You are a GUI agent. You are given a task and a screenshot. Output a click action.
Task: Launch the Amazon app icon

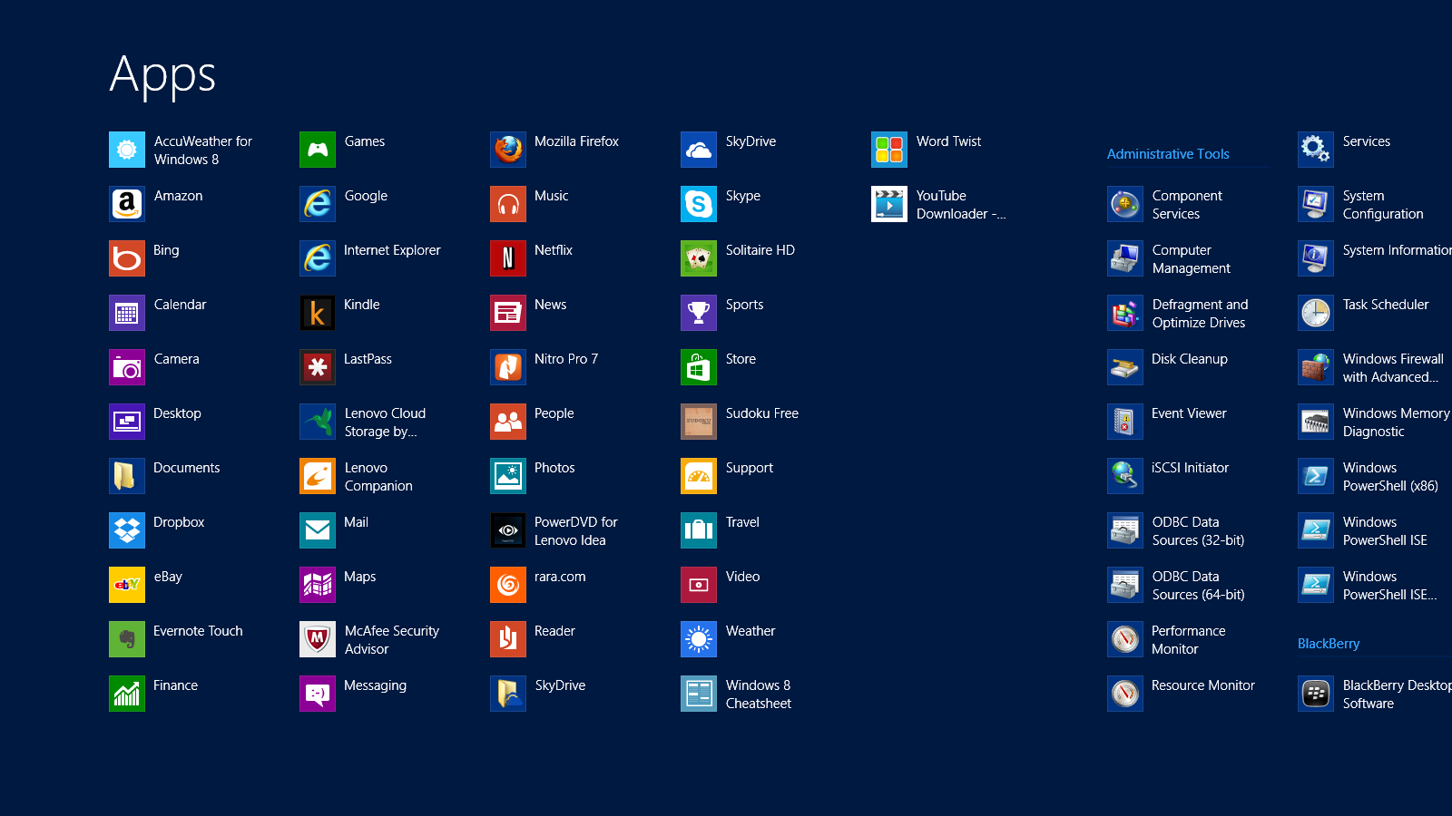coord(127,204)
